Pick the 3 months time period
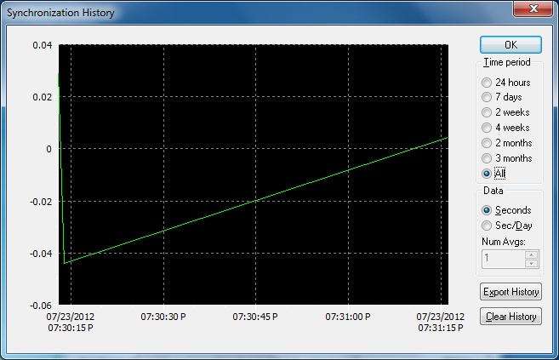Screen dimensions: 559x360 click(x=507, y=158)
